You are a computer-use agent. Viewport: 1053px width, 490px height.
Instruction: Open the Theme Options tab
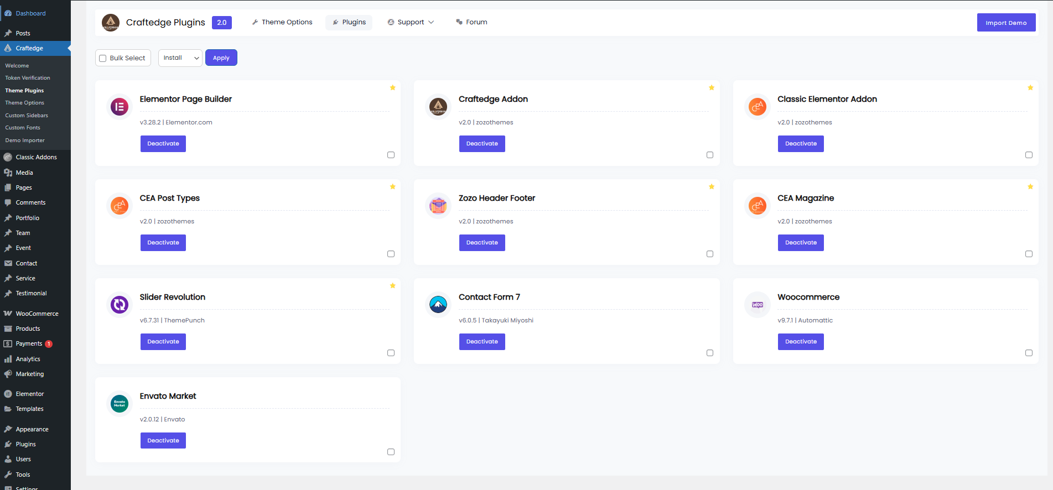point(282,23)
